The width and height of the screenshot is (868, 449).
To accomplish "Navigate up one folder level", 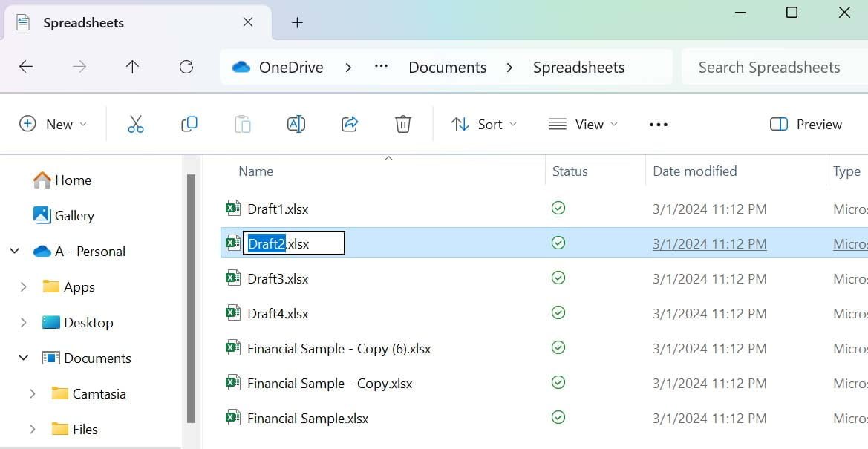I will click(x=132, y=66).
